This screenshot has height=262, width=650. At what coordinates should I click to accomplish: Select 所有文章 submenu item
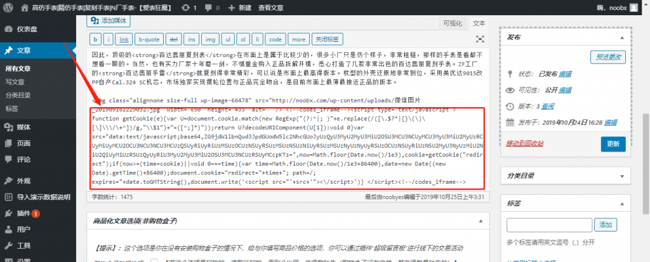(18, 69)
